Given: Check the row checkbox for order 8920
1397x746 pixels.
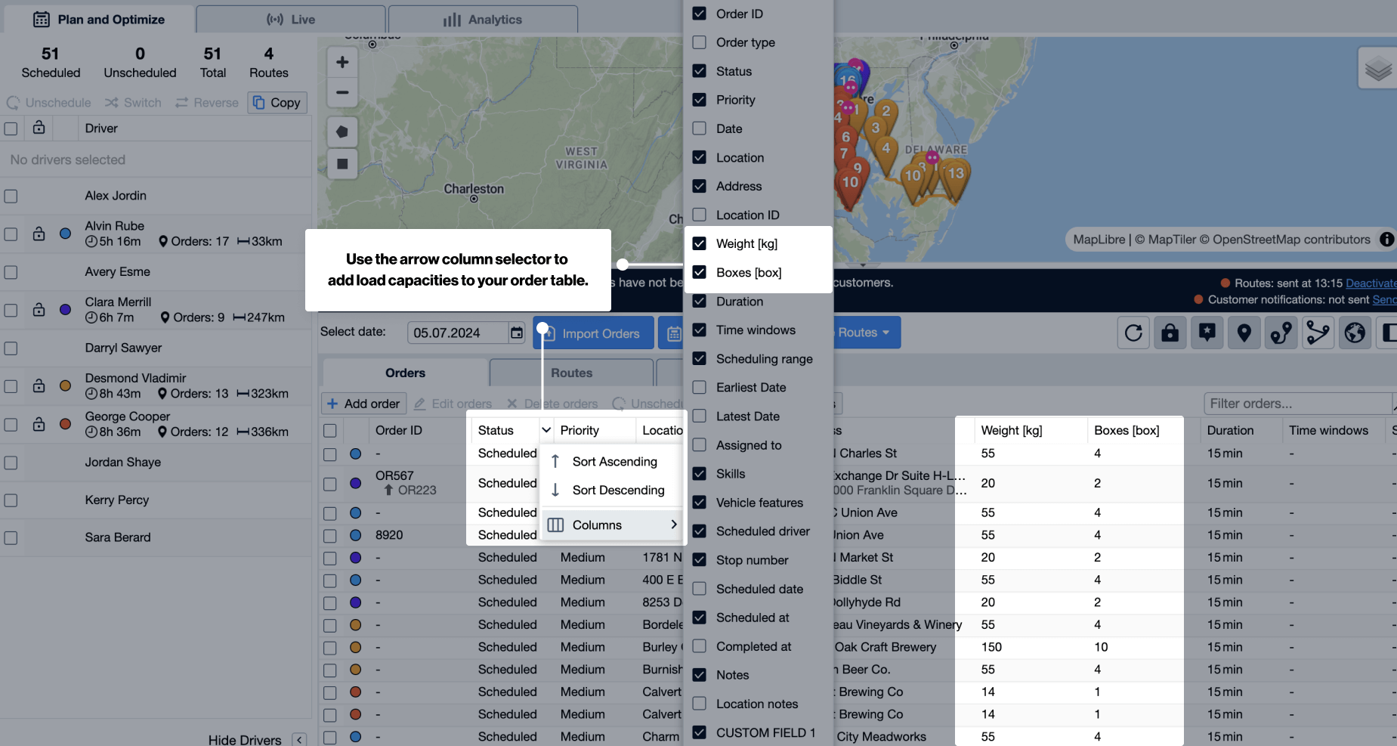Looking at the screenshot, I should click(x=330, y=535).
